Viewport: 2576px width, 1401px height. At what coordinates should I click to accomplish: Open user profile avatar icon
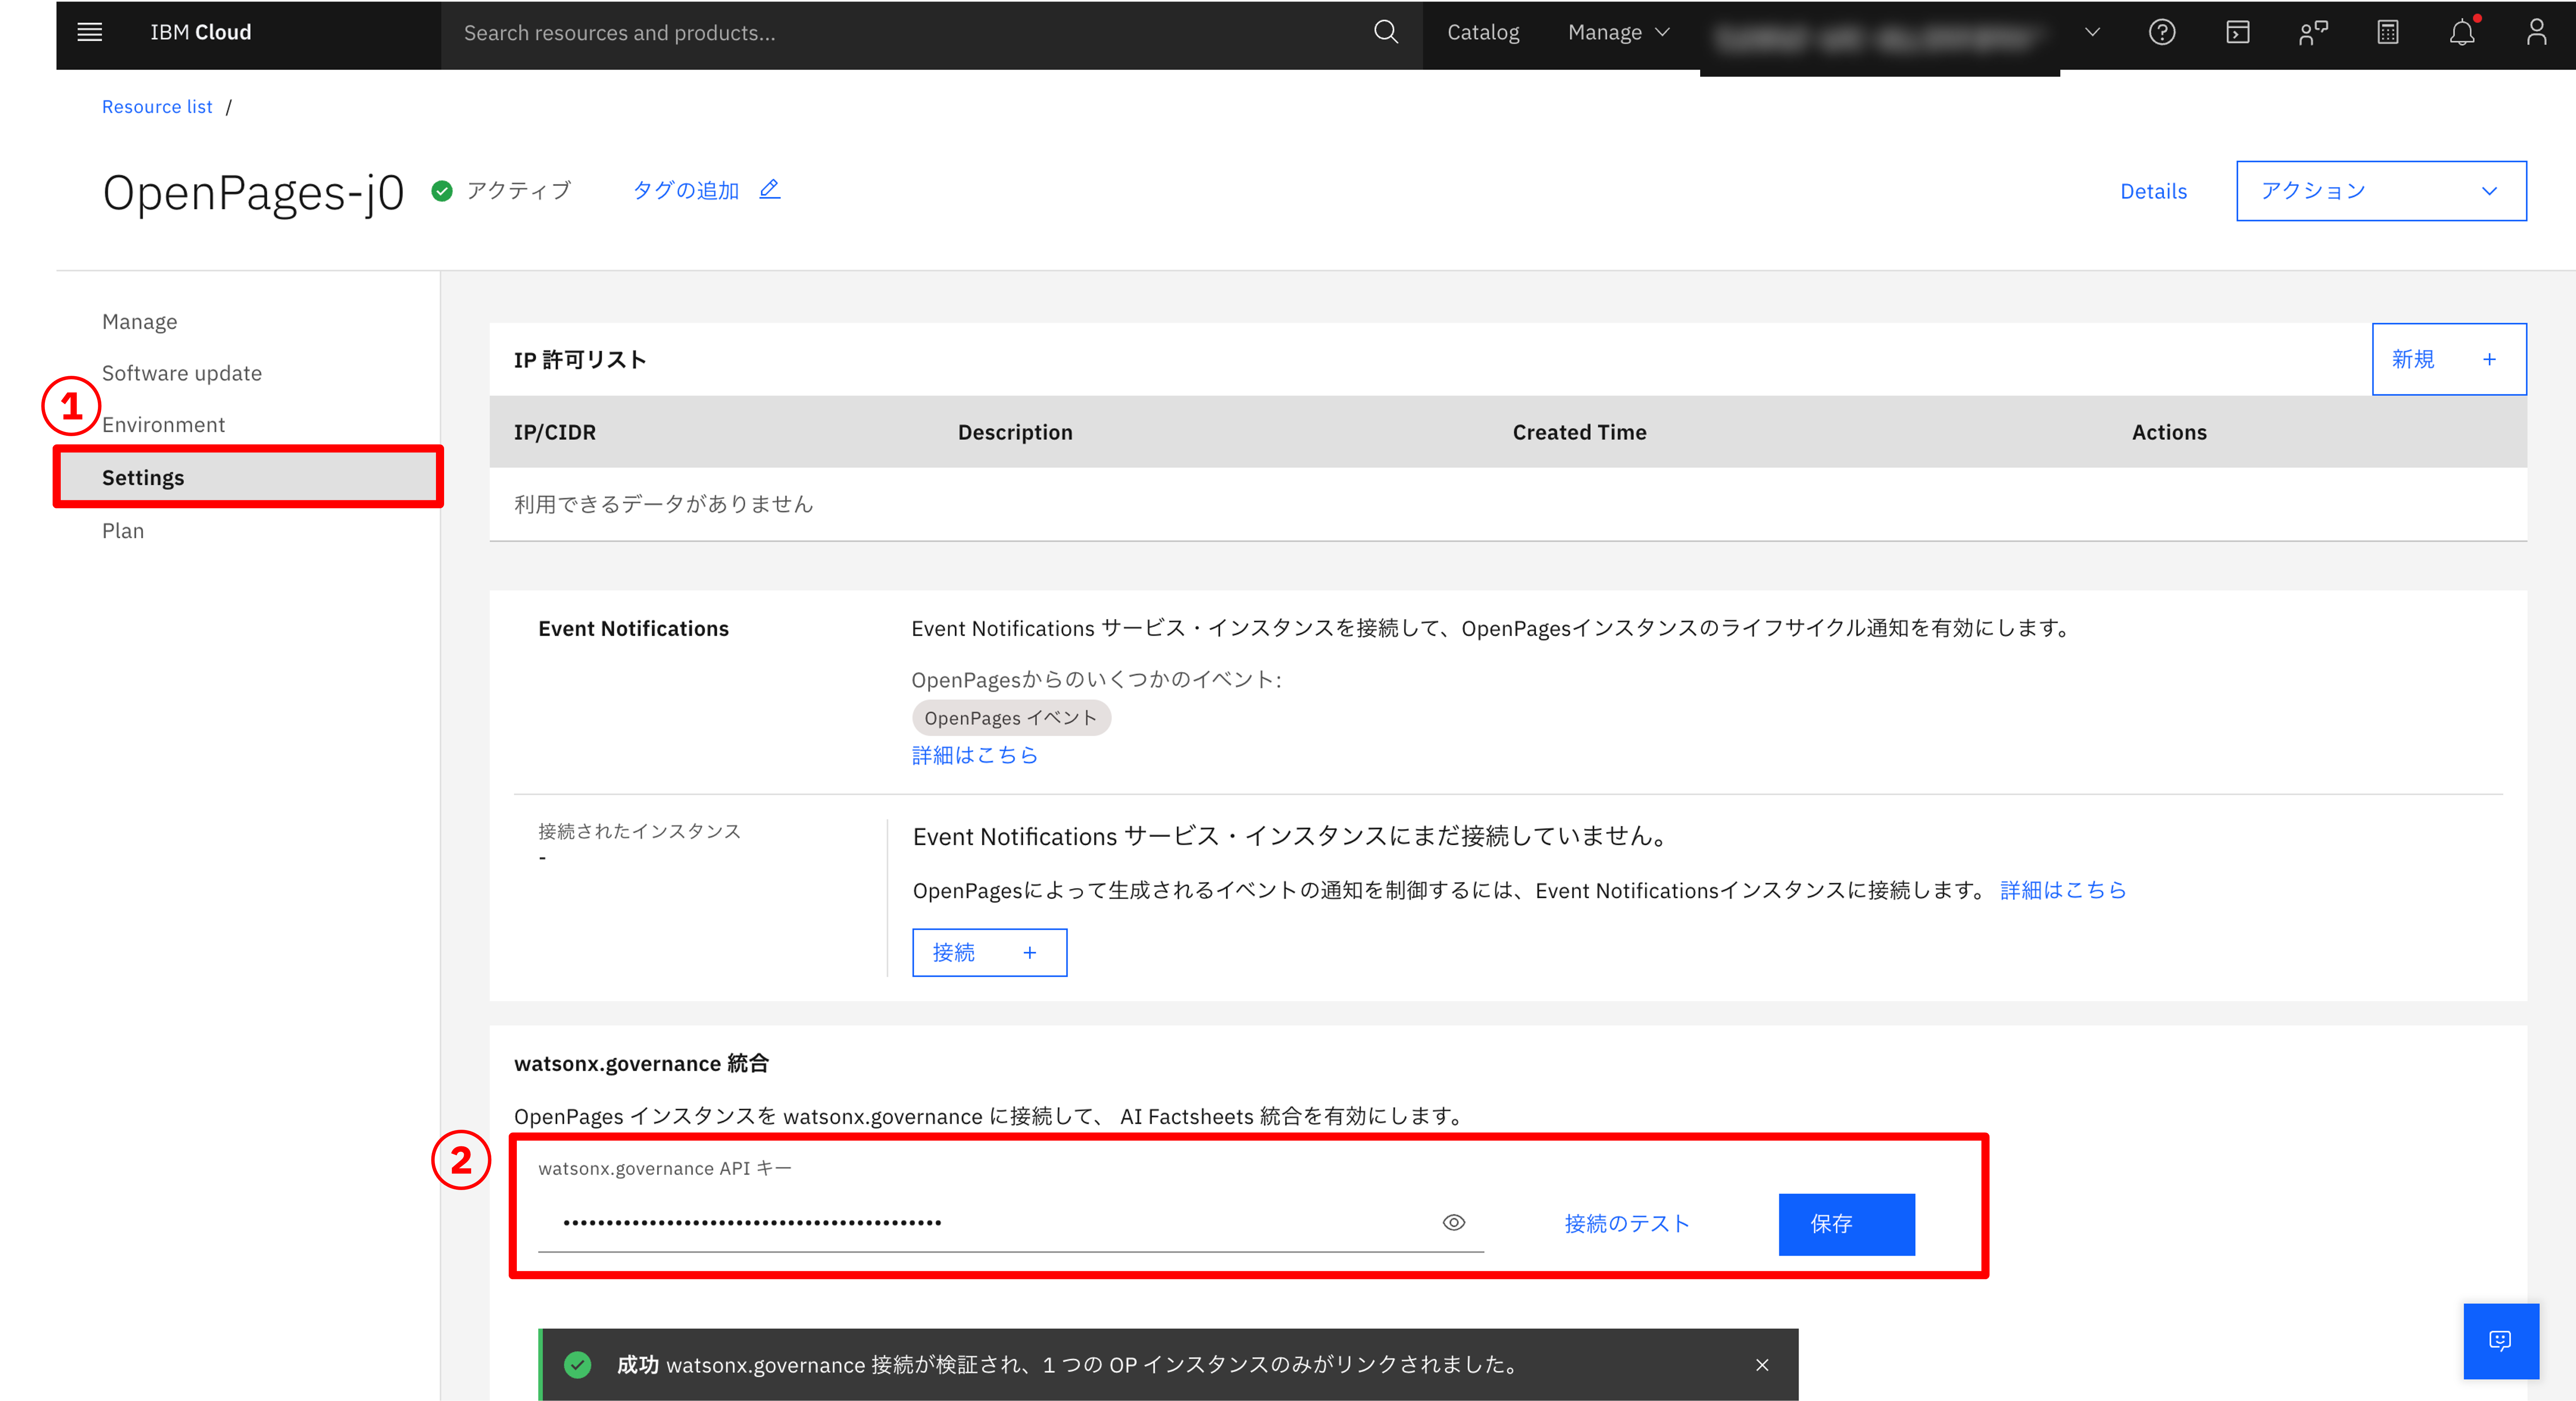[2536, 32]
